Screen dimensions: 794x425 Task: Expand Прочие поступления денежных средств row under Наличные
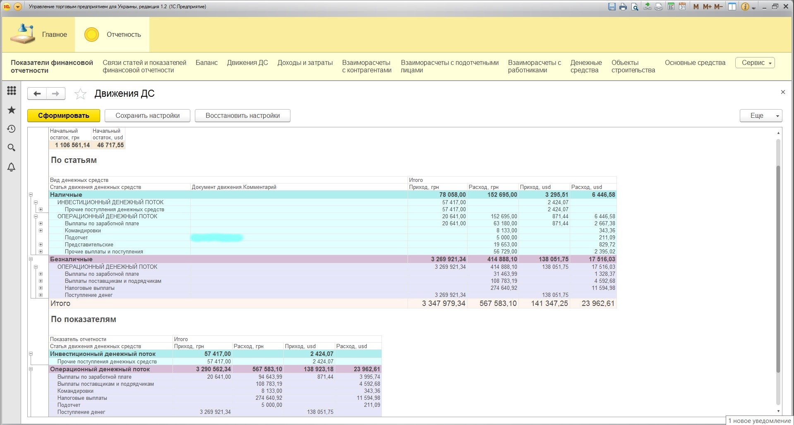tap(41, 210)
